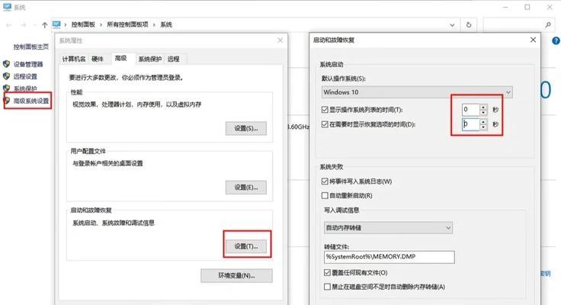Screen dimensions: 561x305
Task: Switch to 计算机名 tab
Action: pos(74,59)
